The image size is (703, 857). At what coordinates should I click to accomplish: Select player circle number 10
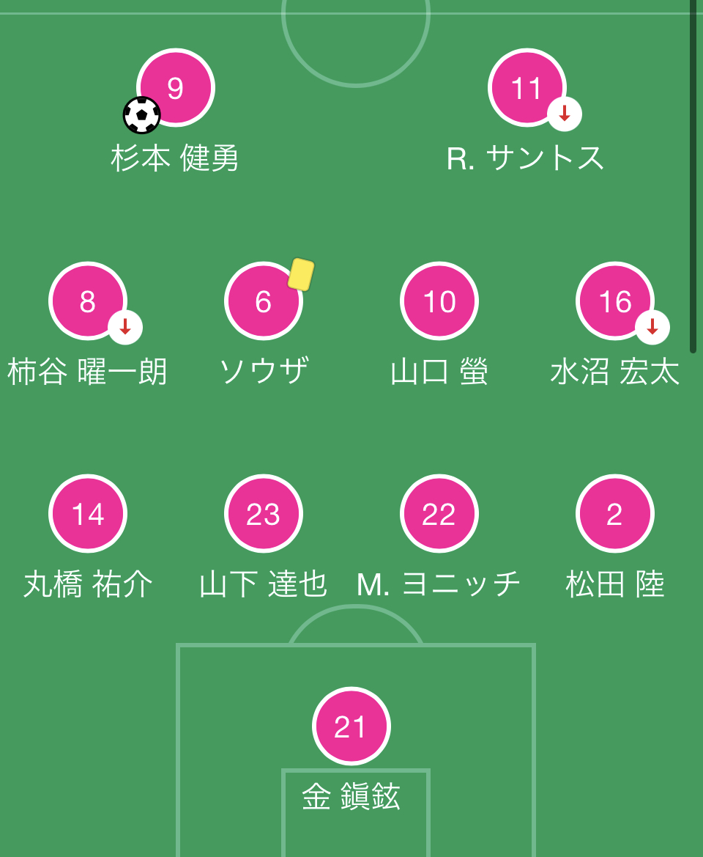(439, 301)
